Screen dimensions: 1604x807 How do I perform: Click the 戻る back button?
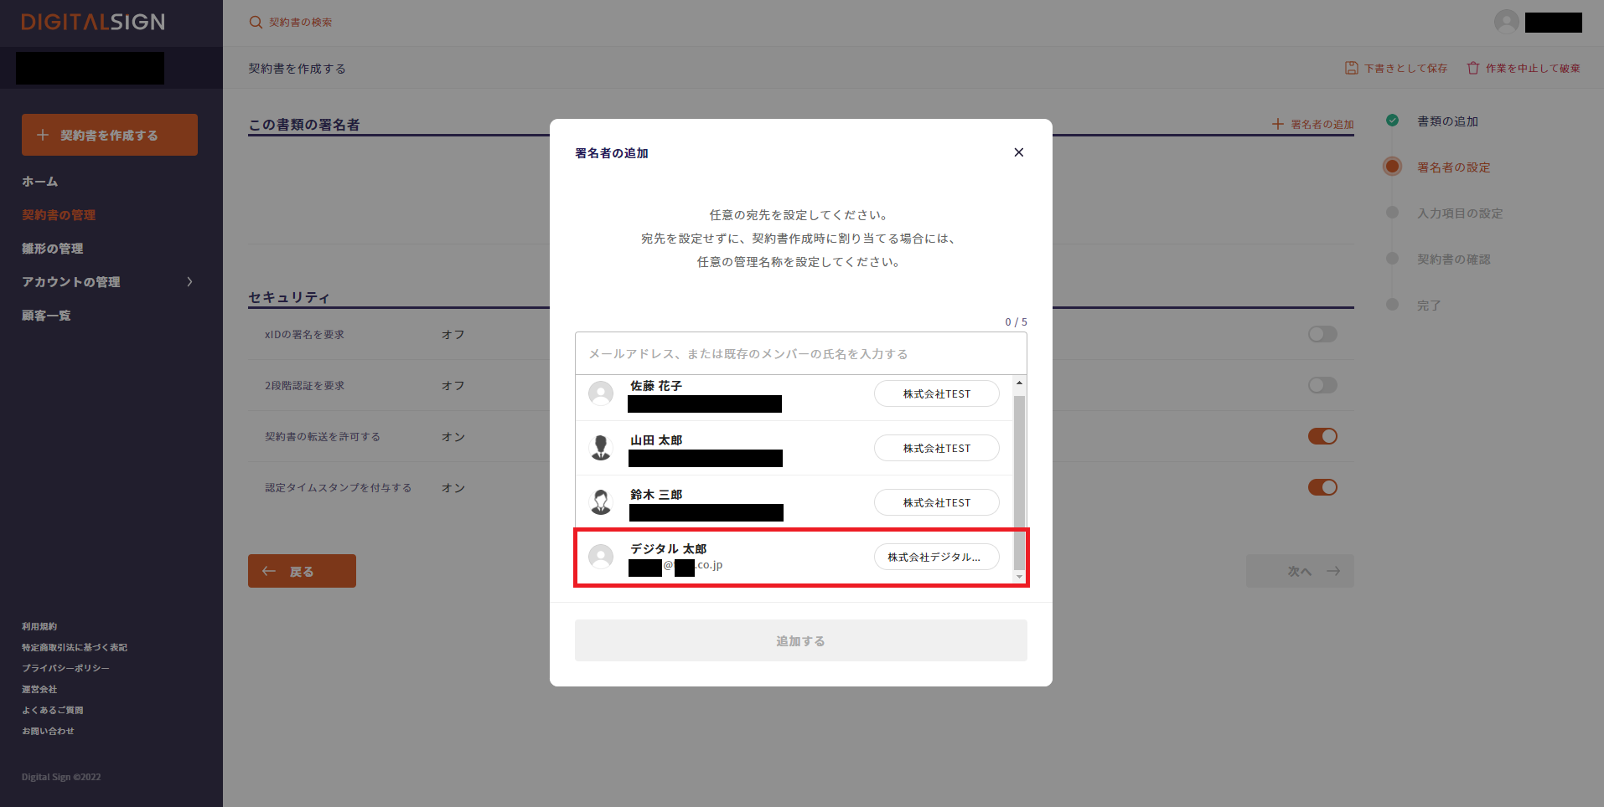click(302, 571)
